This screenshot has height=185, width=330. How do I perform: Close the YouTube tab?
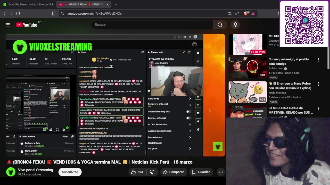click(x=108, y=4)
